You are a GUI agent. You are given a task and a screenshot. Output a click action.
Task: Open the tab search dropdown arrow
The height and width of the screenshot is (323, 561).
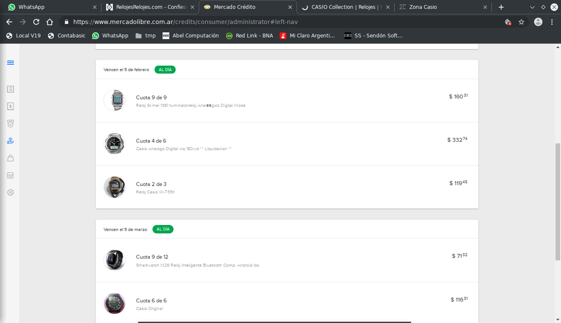[x=532, y=7]
